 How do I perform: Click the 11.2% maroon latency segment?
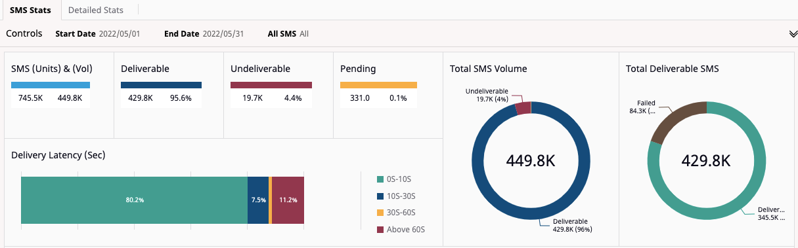click(x=288, y=200)
